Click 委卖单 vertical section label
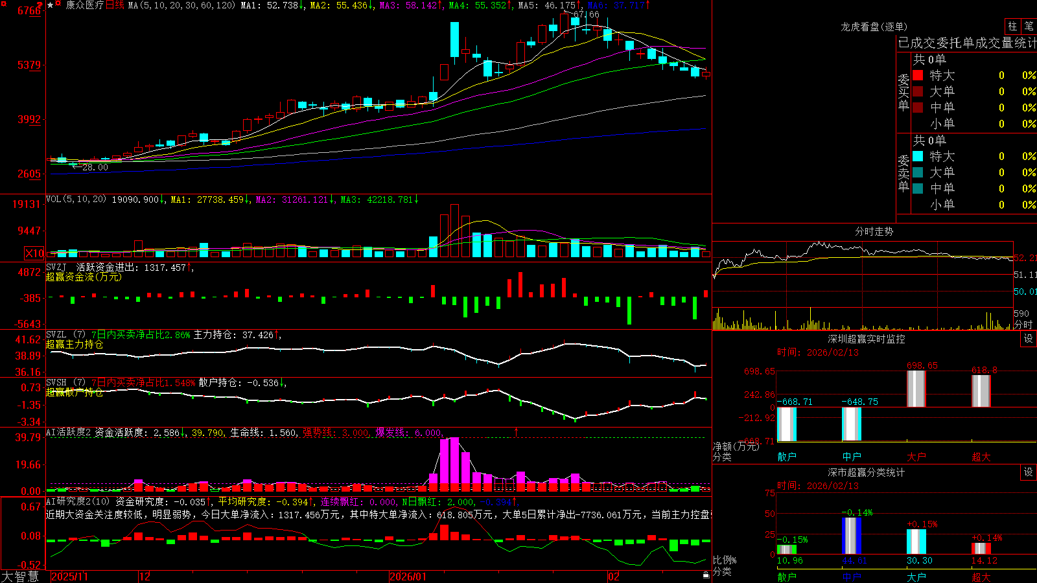Image resolution: width=1037 pixels, height=583 pixels. click(903, 174)
